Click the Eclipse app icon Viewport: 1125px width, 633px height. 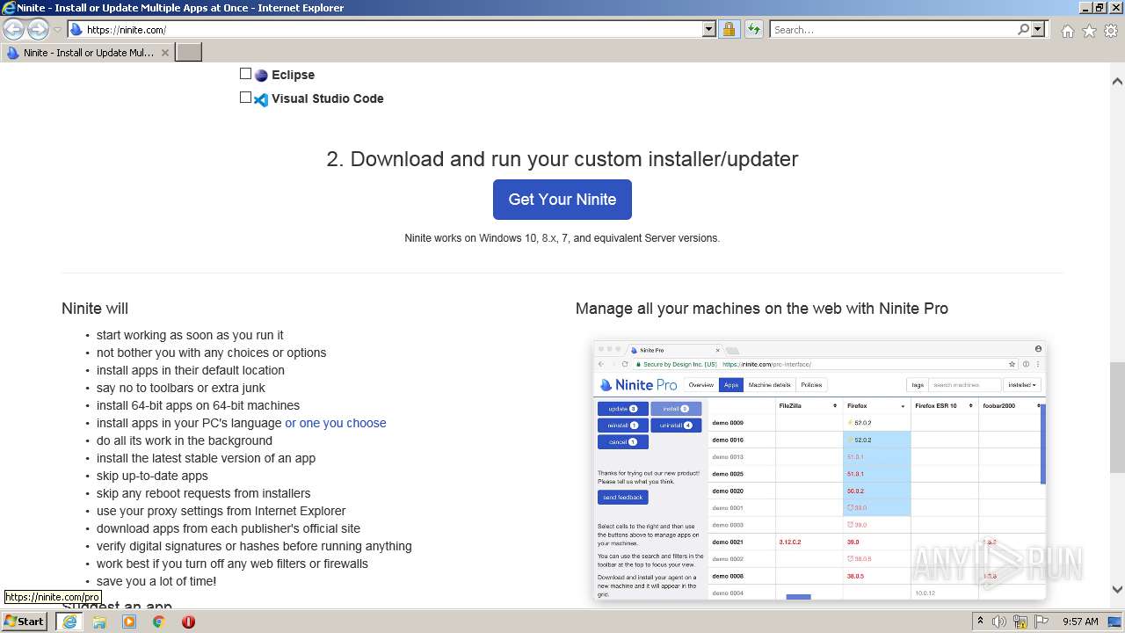261,76
